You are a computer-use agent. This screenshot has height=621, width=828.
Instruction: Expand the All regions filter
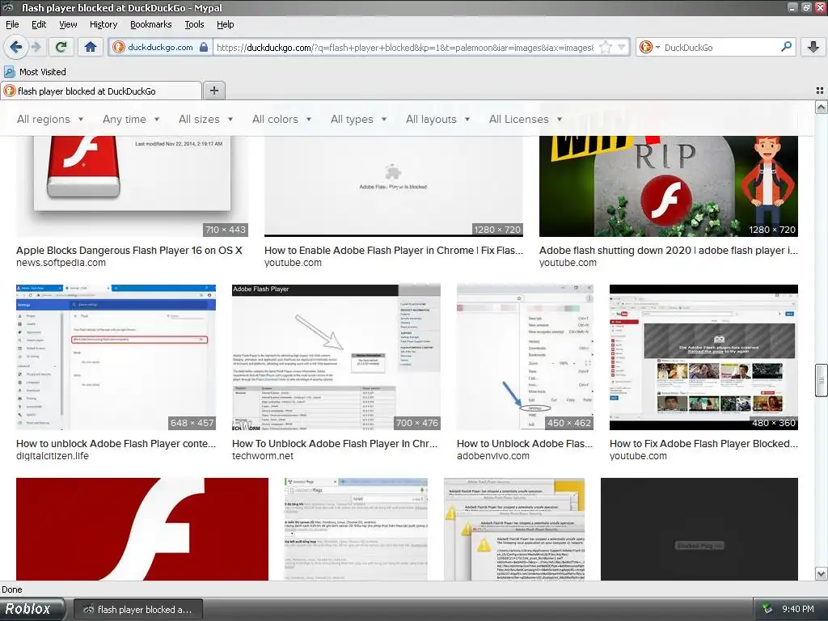click(x=50, y=120)
